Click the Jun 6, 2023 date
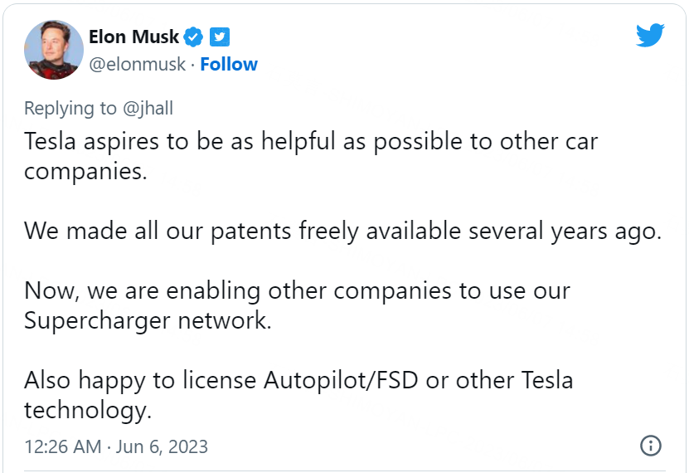 pyautogui.click(x=161, y=446)
